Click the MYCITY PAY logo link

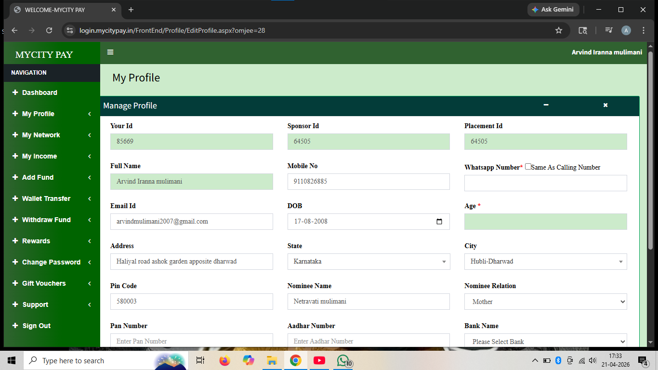coord(44,54)
